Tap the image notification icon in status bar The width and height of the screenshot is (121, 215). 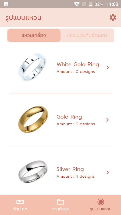(x=6, y=4)
